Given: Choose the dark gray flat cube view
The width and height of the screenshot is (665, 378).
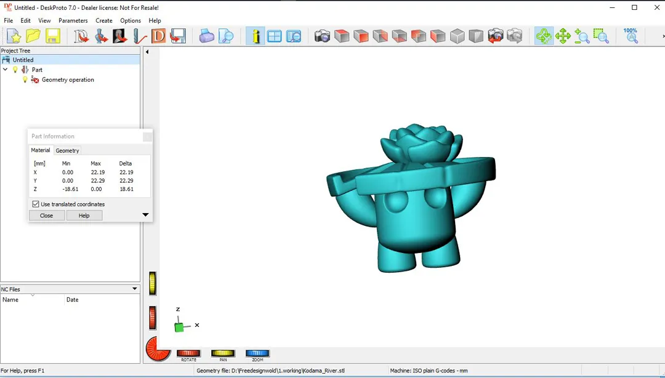Looking at the screenshot, I should click(x=476, y=36).
